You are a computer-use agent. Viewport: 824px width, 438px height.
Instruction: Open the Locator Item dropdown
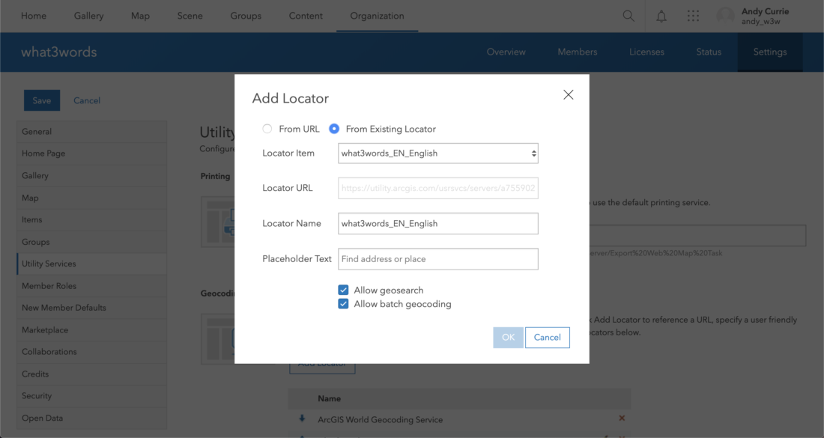tap(438, 153)
